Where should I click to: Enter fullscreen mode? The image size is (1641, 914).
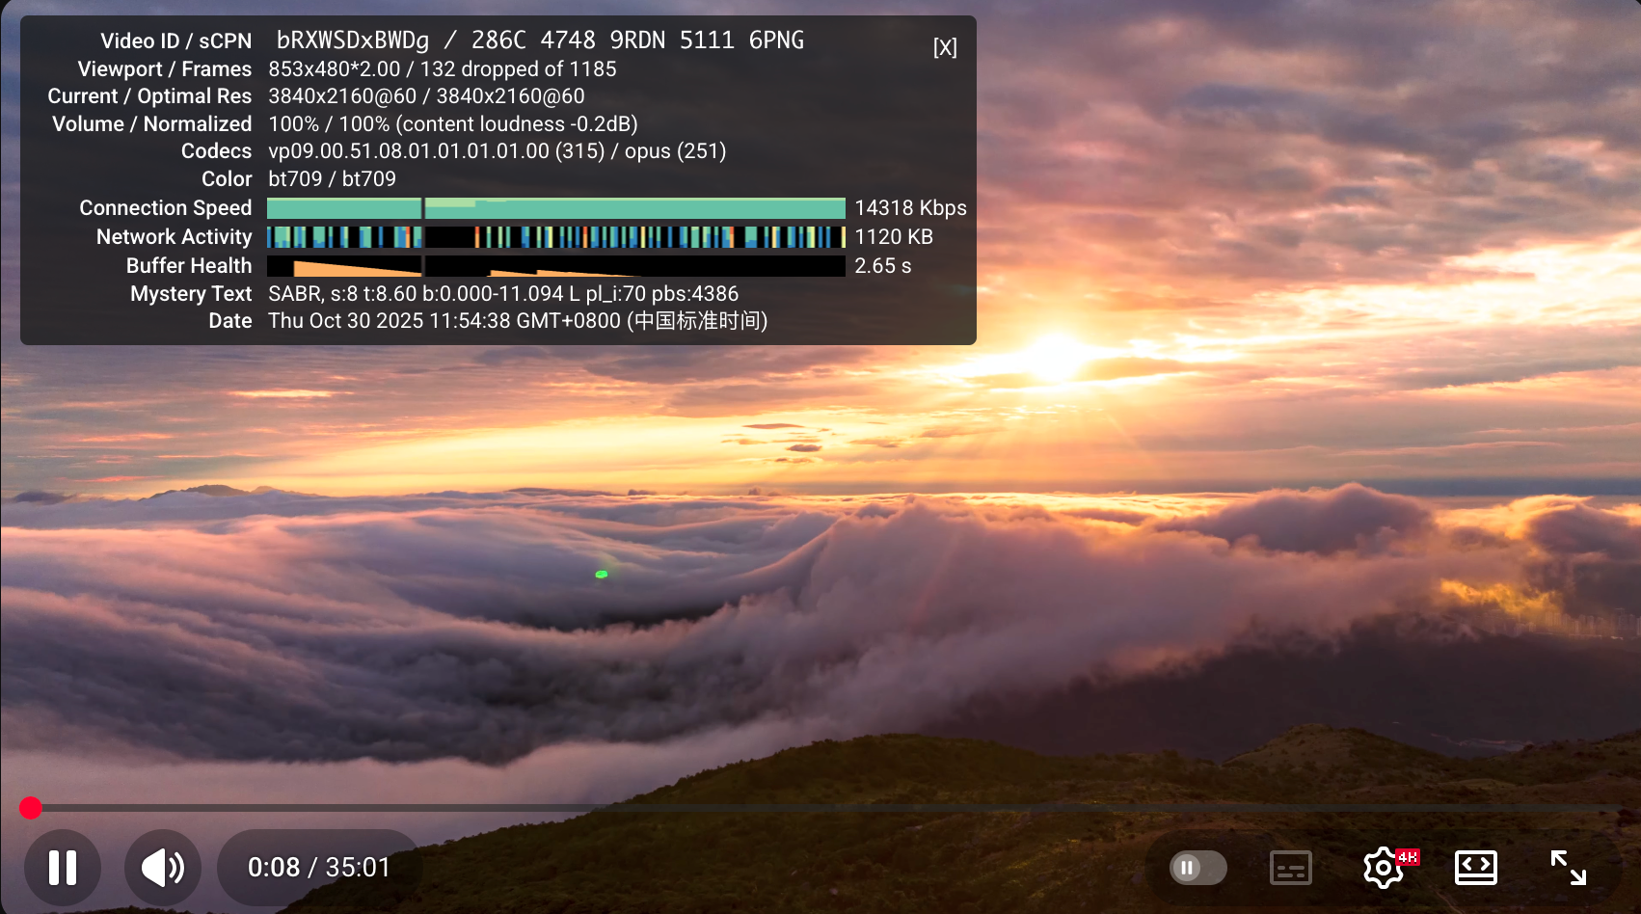(x=1568, y=868)
